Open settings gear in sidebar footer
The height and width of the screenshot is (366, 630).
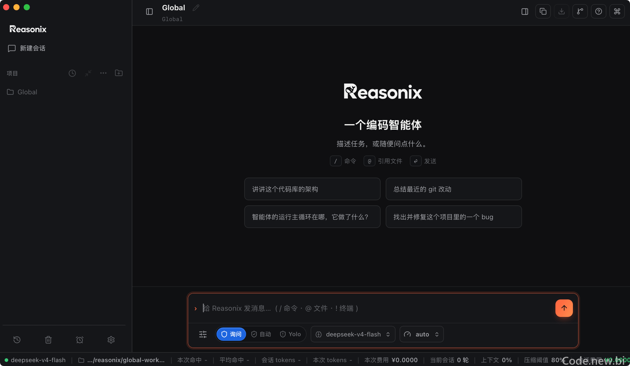[111, 340]
